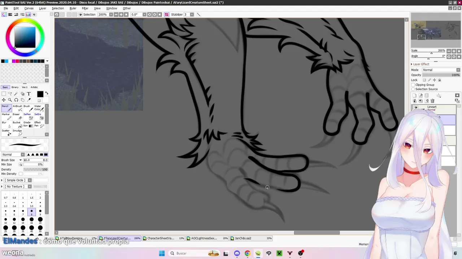Select the Water Color tool

click(x=39, y=108)
